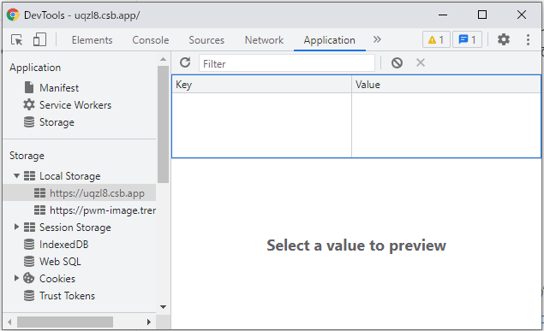Open the warnings counter showing 1
The width and height of the screenshot is (544, 331).
pyautogui.click(x=436, y=39)
